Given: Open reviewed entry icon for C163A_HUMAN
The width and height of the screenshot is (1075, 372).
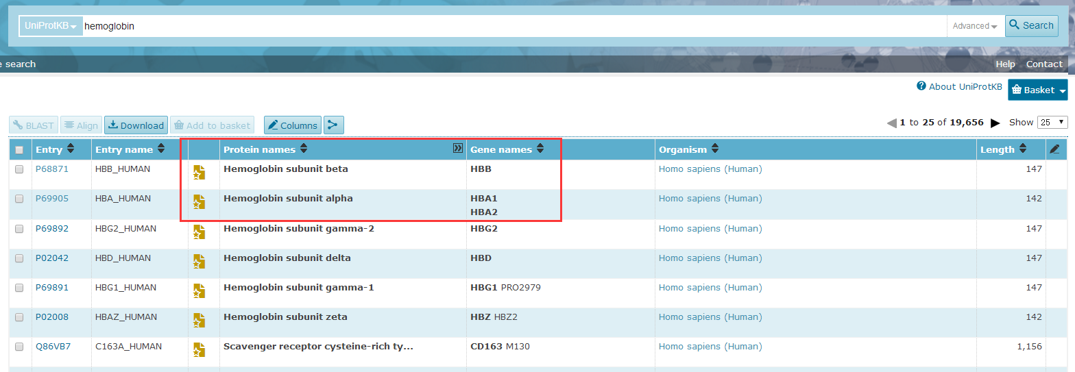Looking at the screenshot, I should click(199, 350).
